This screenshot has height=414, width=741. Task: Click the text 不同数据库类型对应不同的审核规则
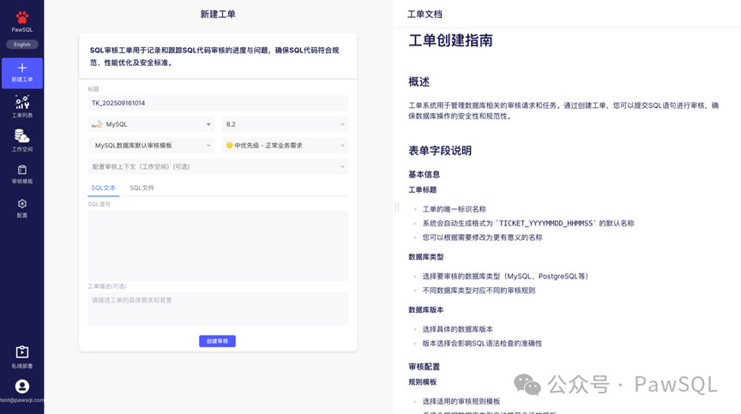[x=479, y=291]
